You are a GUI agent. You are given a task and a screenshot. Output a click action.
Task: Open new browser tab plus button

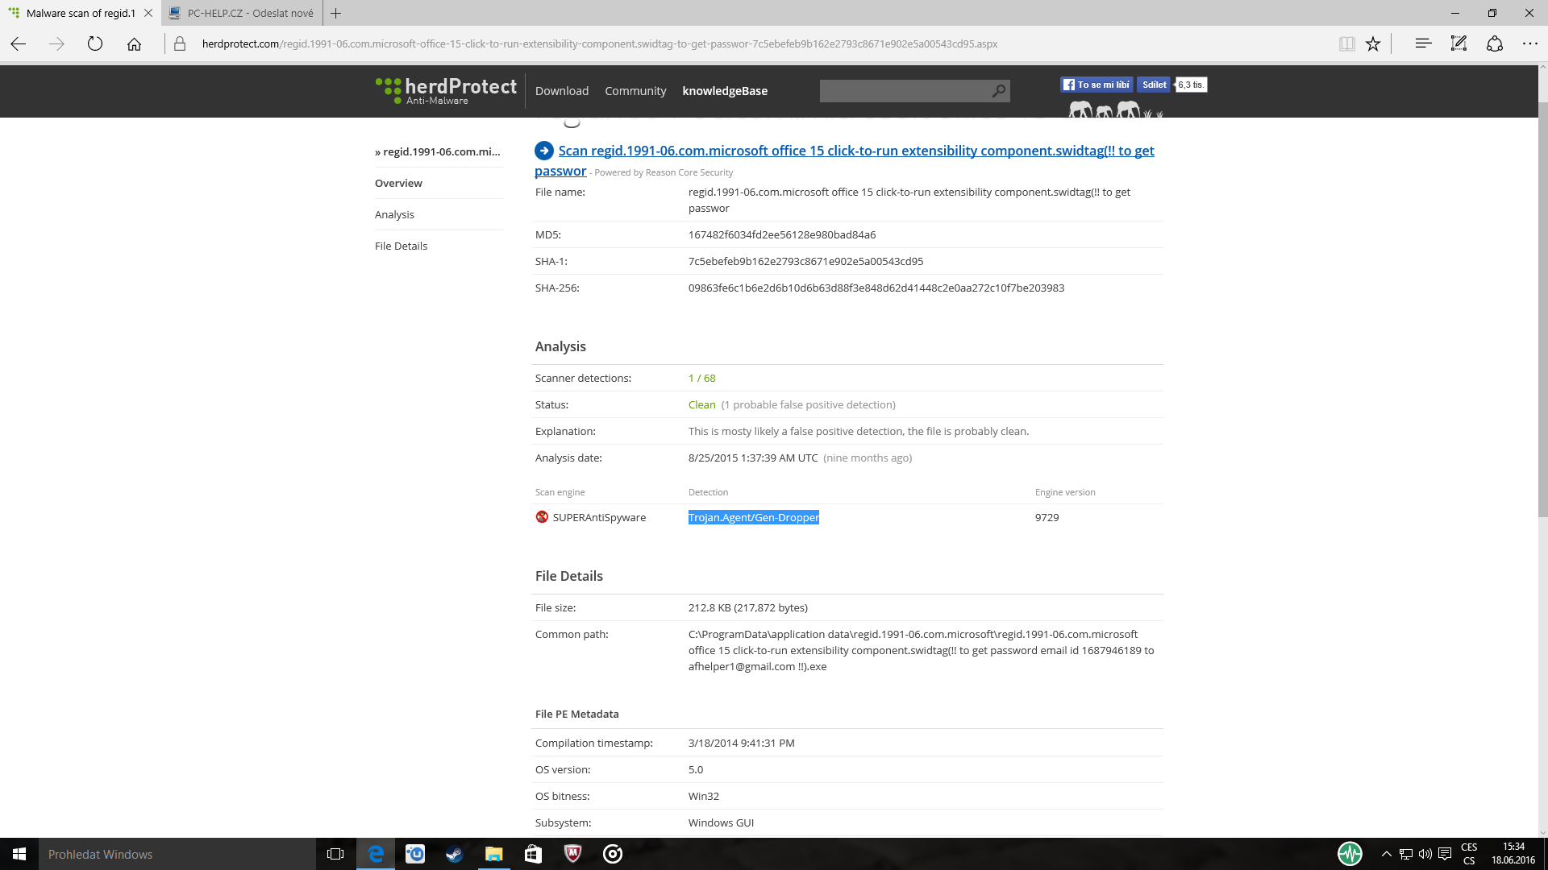[x=336, y=13]
